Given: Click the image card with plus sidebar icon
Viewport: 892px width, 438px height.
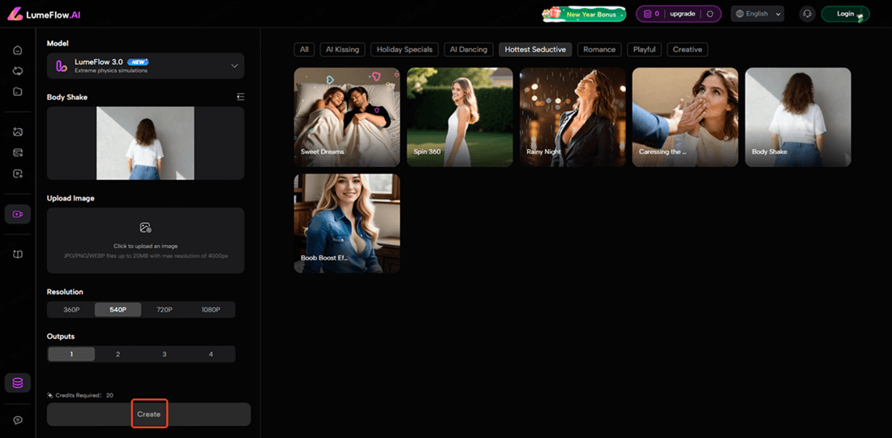Looking at the screenshot, I should [x=18, y=152].
